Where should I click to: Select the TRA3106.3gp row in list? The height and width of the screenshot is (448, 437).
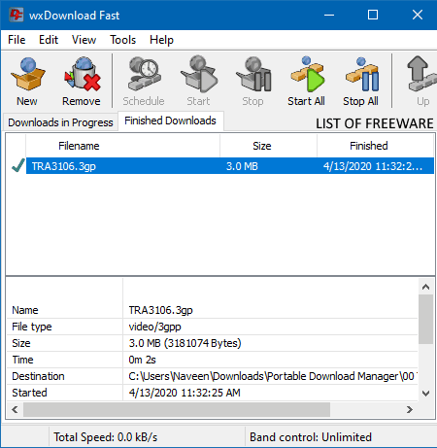[230, 166]
